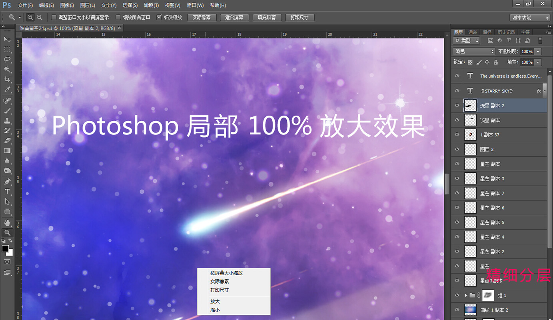Hide the 1 副本 37 layer
The image size is (553, 320).
click(x=457, y=135)
